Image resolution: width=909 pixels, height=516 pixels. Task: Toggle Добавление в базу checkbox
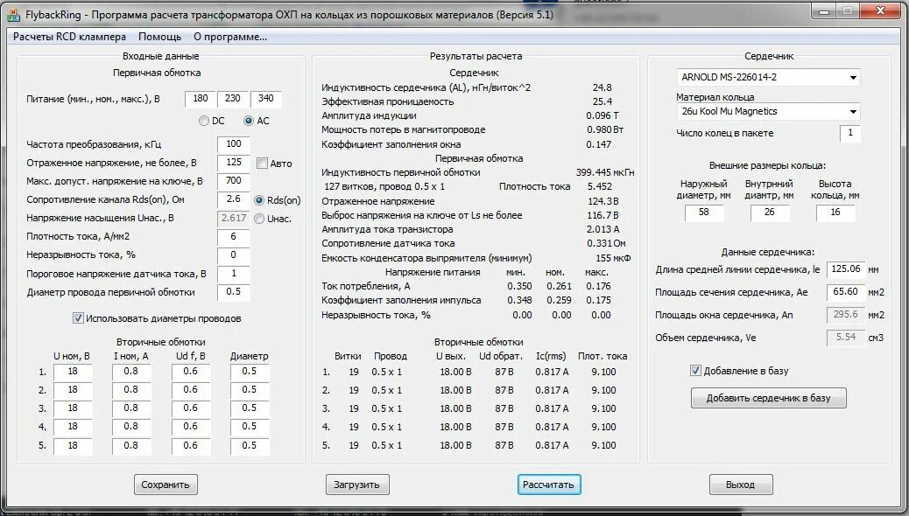point(695,371)
